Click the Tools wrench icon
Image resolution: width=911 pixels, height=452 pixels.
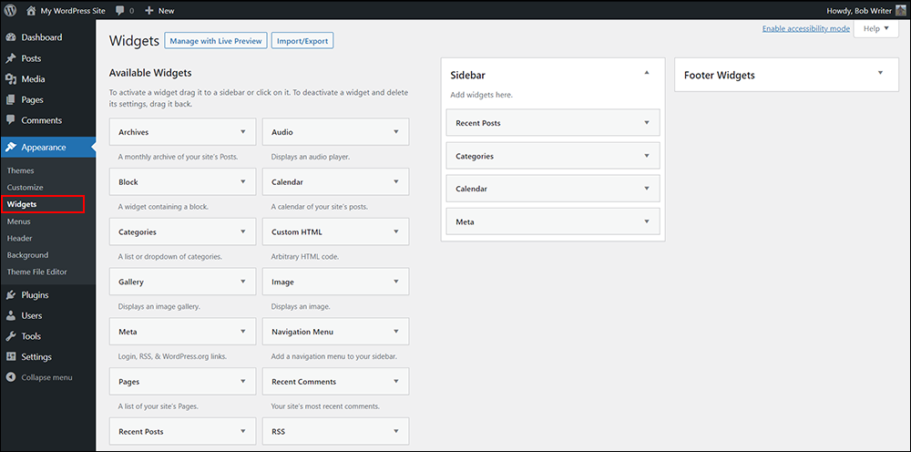[10, 335]
